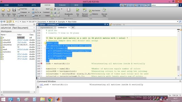Click the Print tool
This screenshot has height=102, width=182.
[21, 16]
